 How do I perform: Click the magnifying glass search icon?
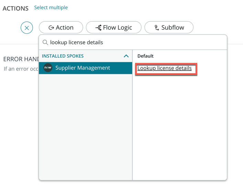click(45, 43)
